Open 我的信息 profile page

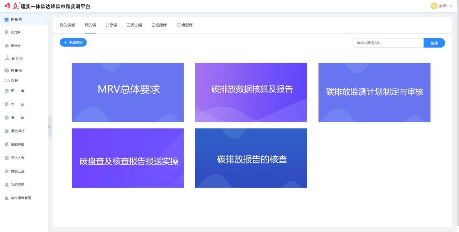[x=17, y=185]
